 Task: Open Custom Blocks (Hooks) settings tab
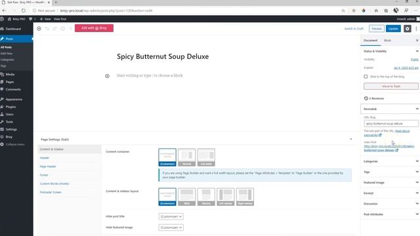[x=54, y=184]
